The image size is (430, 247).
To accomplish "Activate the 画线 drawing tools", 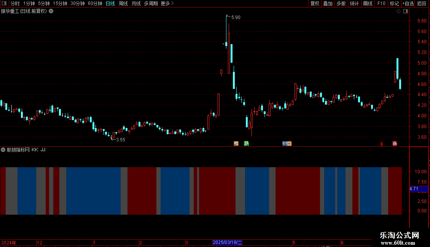I will pyautogui.click(x=368, y=3).
